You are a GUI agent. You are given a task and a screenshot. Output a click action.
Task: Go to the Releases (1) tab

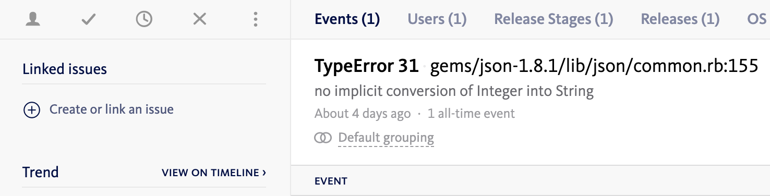[x=680, y=19]
